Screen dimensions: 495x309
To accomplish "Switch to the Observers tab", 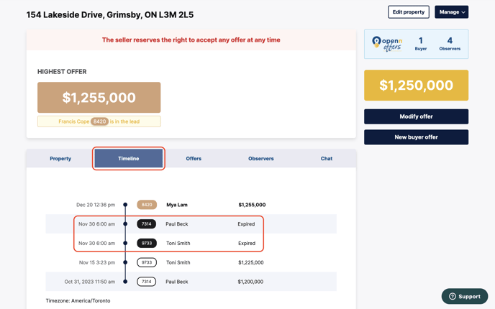I will click(x=261, y=158).
